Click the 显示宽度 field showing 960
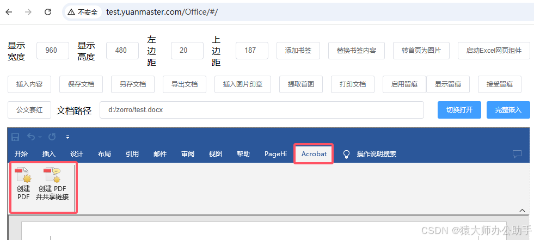Screen dimensions: 534x240 coord(53,51)
